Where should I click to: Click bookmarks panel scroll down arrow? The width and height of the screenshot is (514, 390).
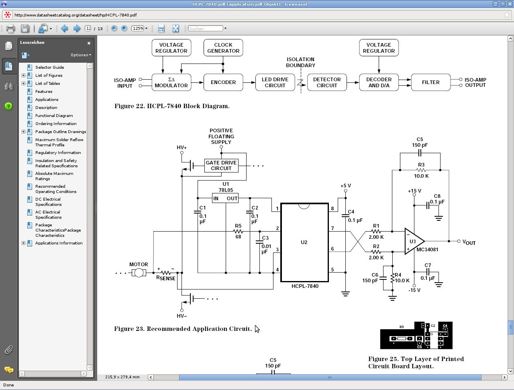(90, 367)
